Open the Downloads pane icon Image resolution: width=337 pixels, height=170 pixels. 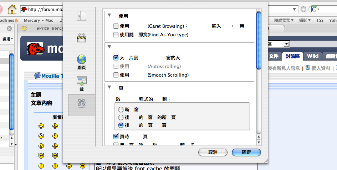point(82,83)
